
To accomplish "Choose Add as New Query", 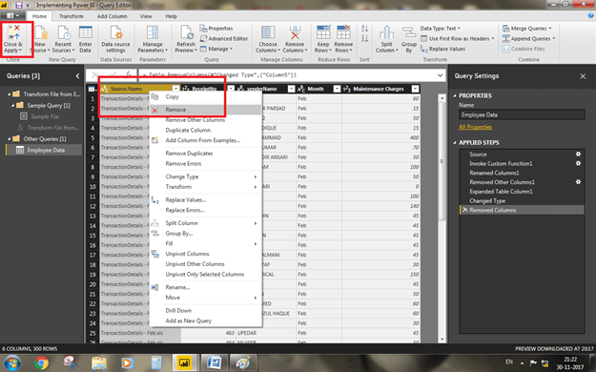I will click(206, 320).
